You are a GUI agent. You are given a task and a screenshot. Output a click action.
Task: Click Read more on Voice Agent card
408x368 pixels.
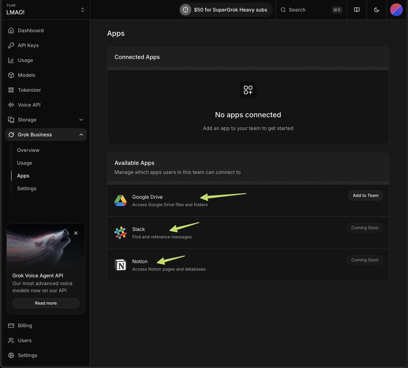tap(46, 303)
